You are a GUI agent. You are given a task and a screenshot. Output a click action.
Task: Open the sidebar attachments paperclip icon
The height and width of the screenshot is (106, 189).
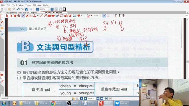click(2, 34)
